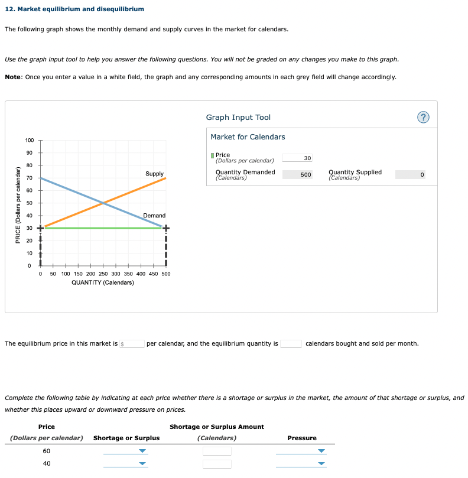The image size is (468, 478).
Task: Click the equilibrium price input field
Action: pyautogui.click(x=131, y=343)
